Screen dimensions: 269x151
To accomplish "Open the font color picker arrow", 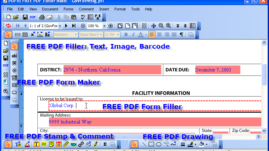I will [x=146, y=35].
